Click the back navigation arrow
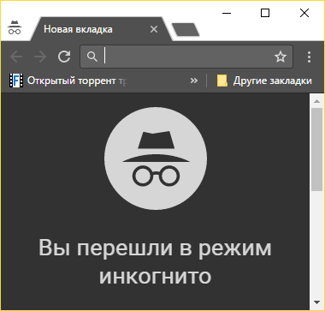 pyautogui.click(x=16, y=57)
